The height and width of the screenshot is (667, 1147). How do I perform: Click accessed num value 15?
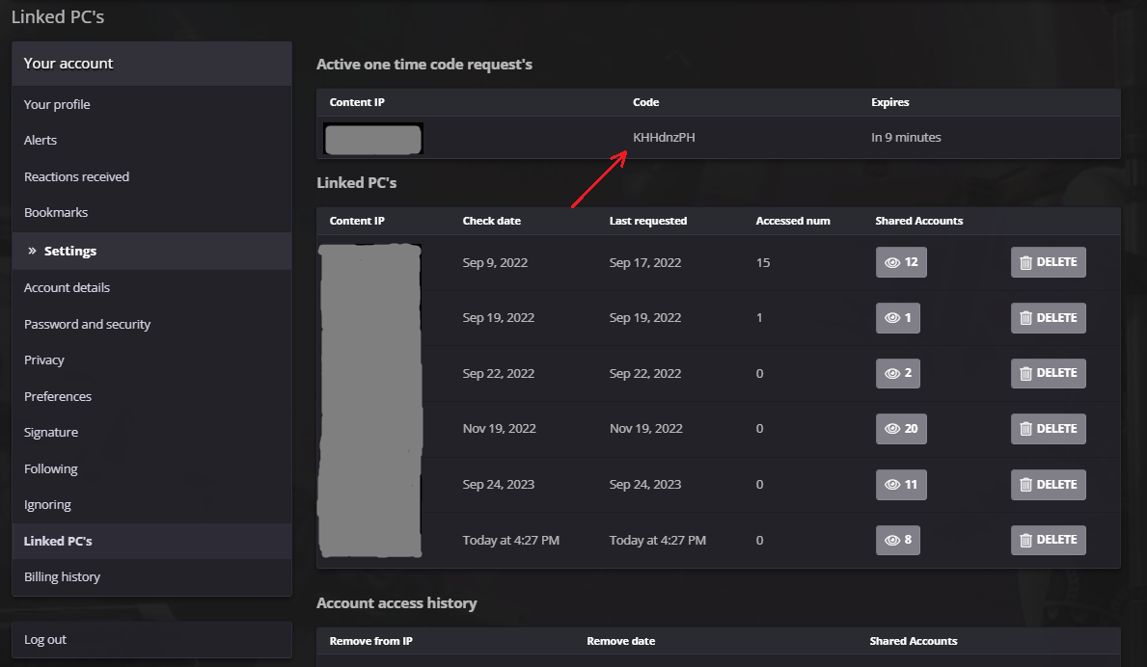(x=763, y=262)
